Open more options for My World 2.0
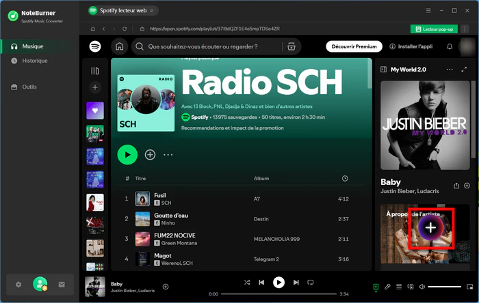This screenshot has height=303, width=479. [x=450, y=70]
